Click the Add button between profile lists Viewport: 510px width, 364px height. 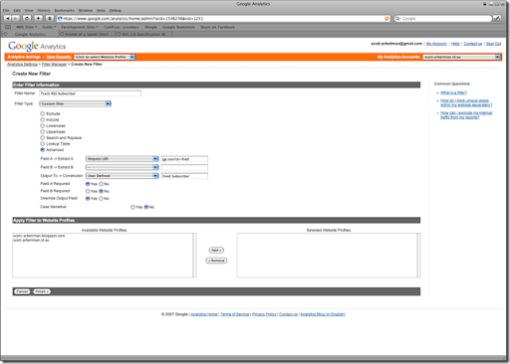point(216,250)
